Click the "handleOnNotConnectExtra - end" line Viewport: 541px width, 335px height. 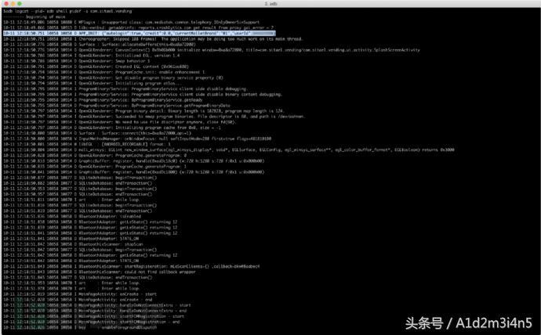(x=95, y=311)
